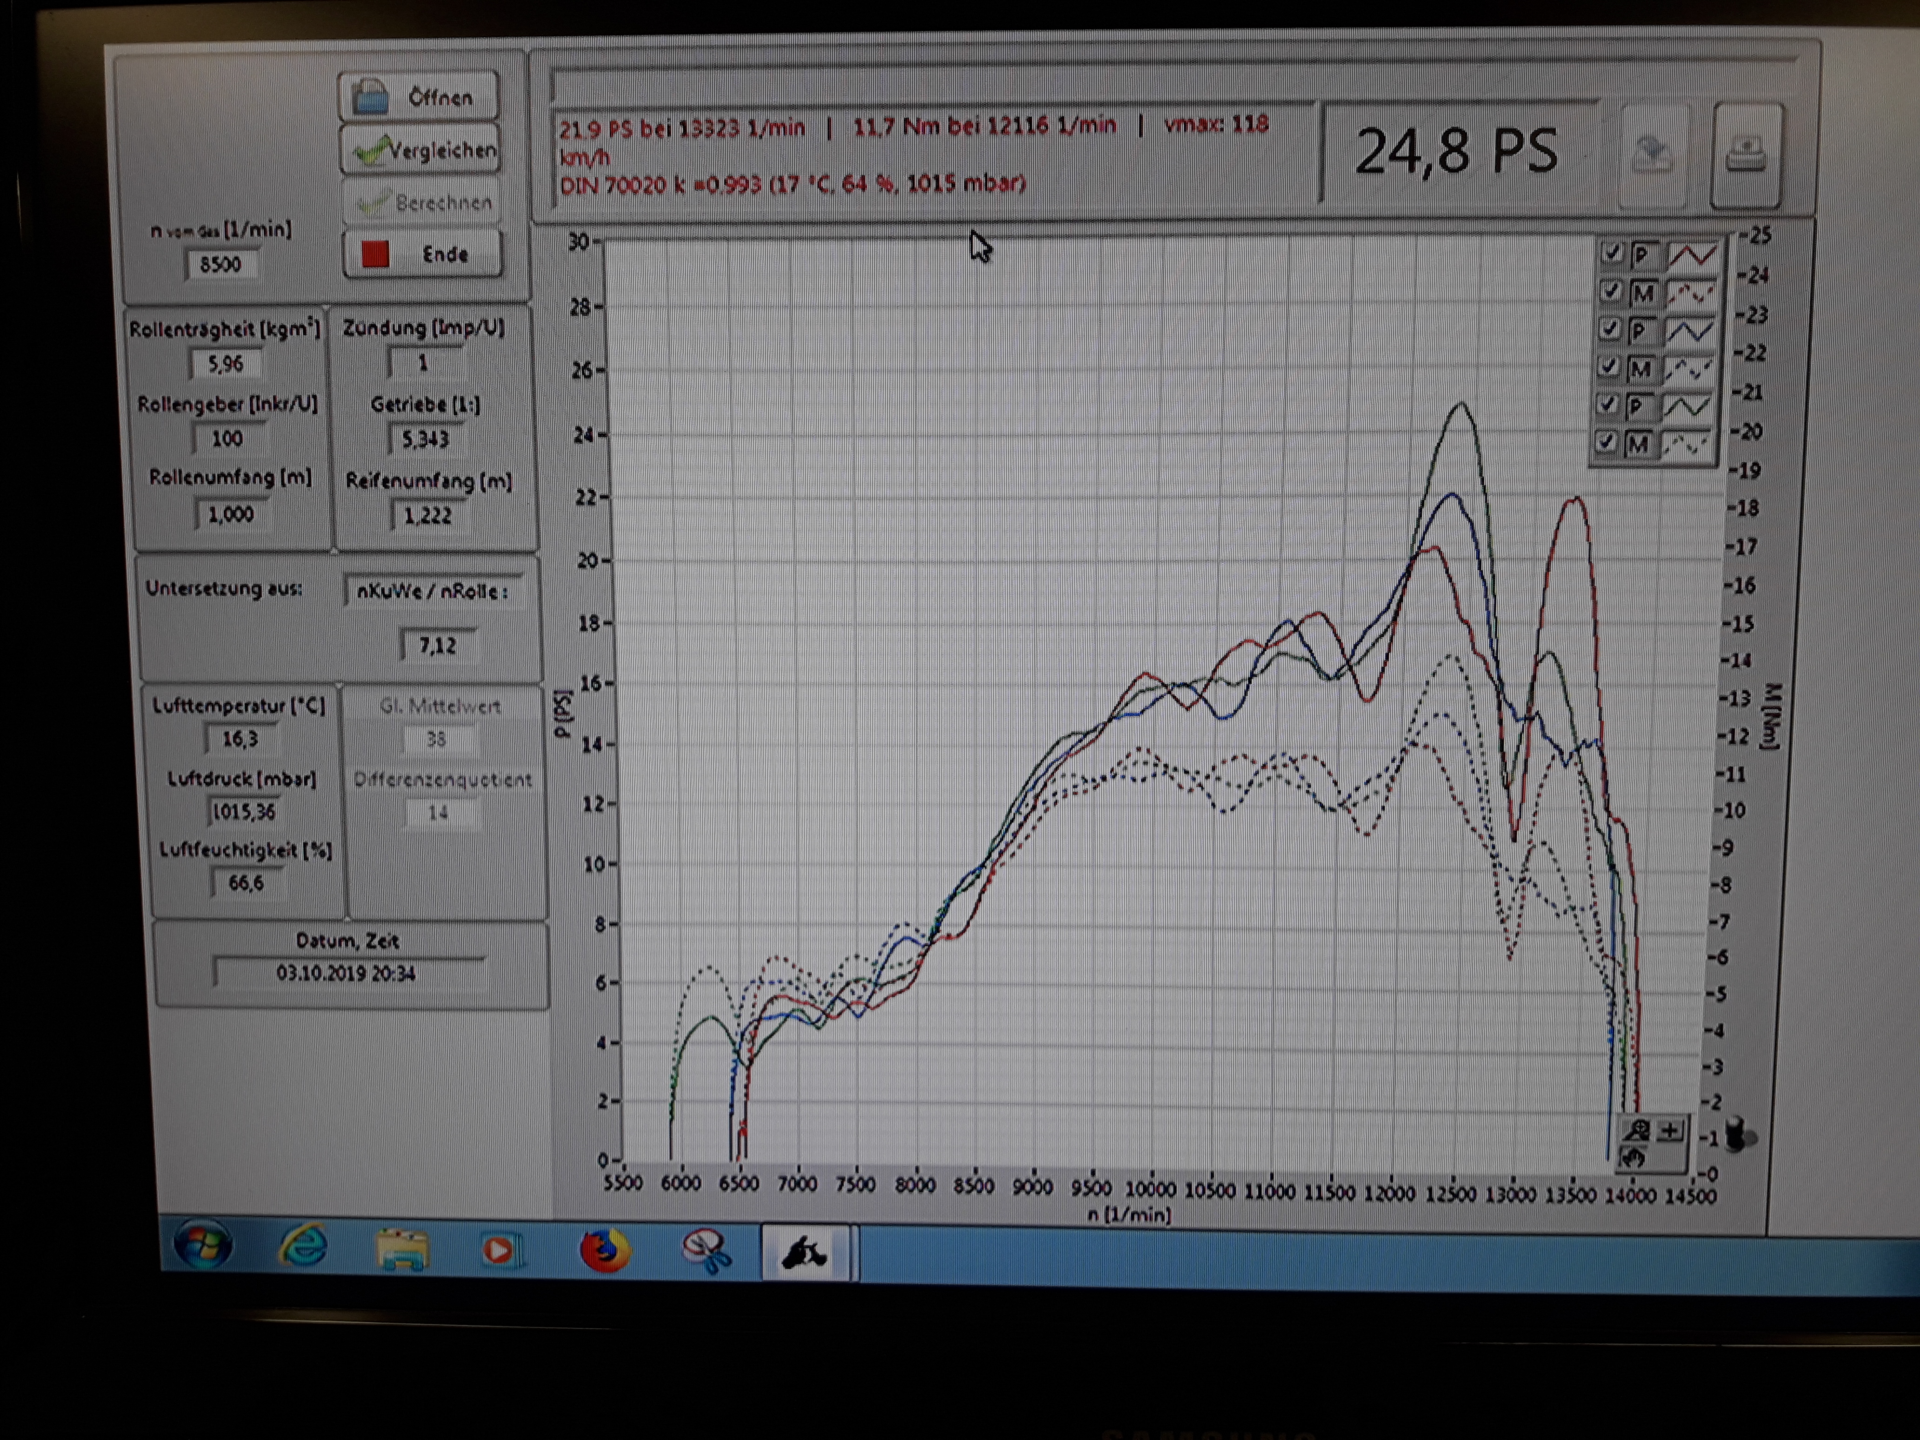Click the Rollenträgheit field showing 5,96
The width and height of the screenshot is (1920, 1440).
pos(226,364)
